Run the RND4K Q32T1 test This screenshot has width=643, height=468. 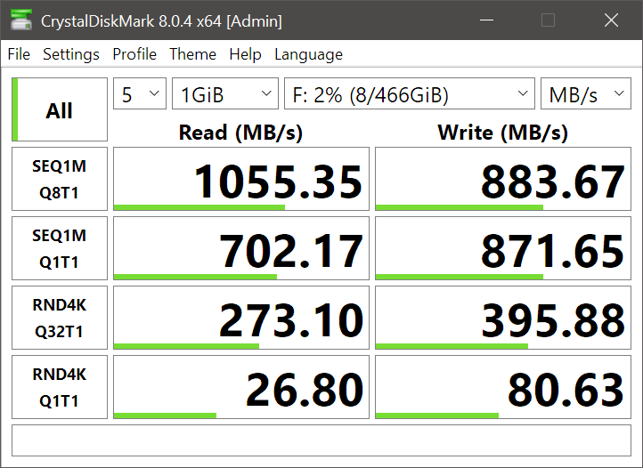click(60, 318)
